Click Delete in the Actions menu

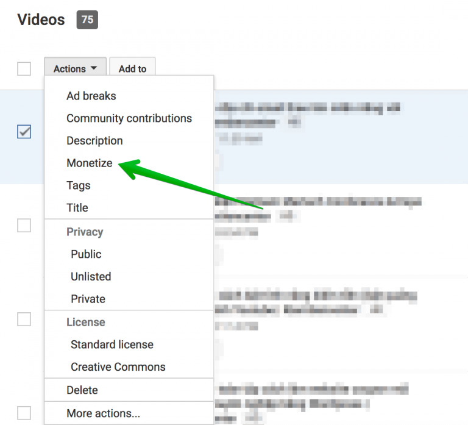(x=82, y=390)
